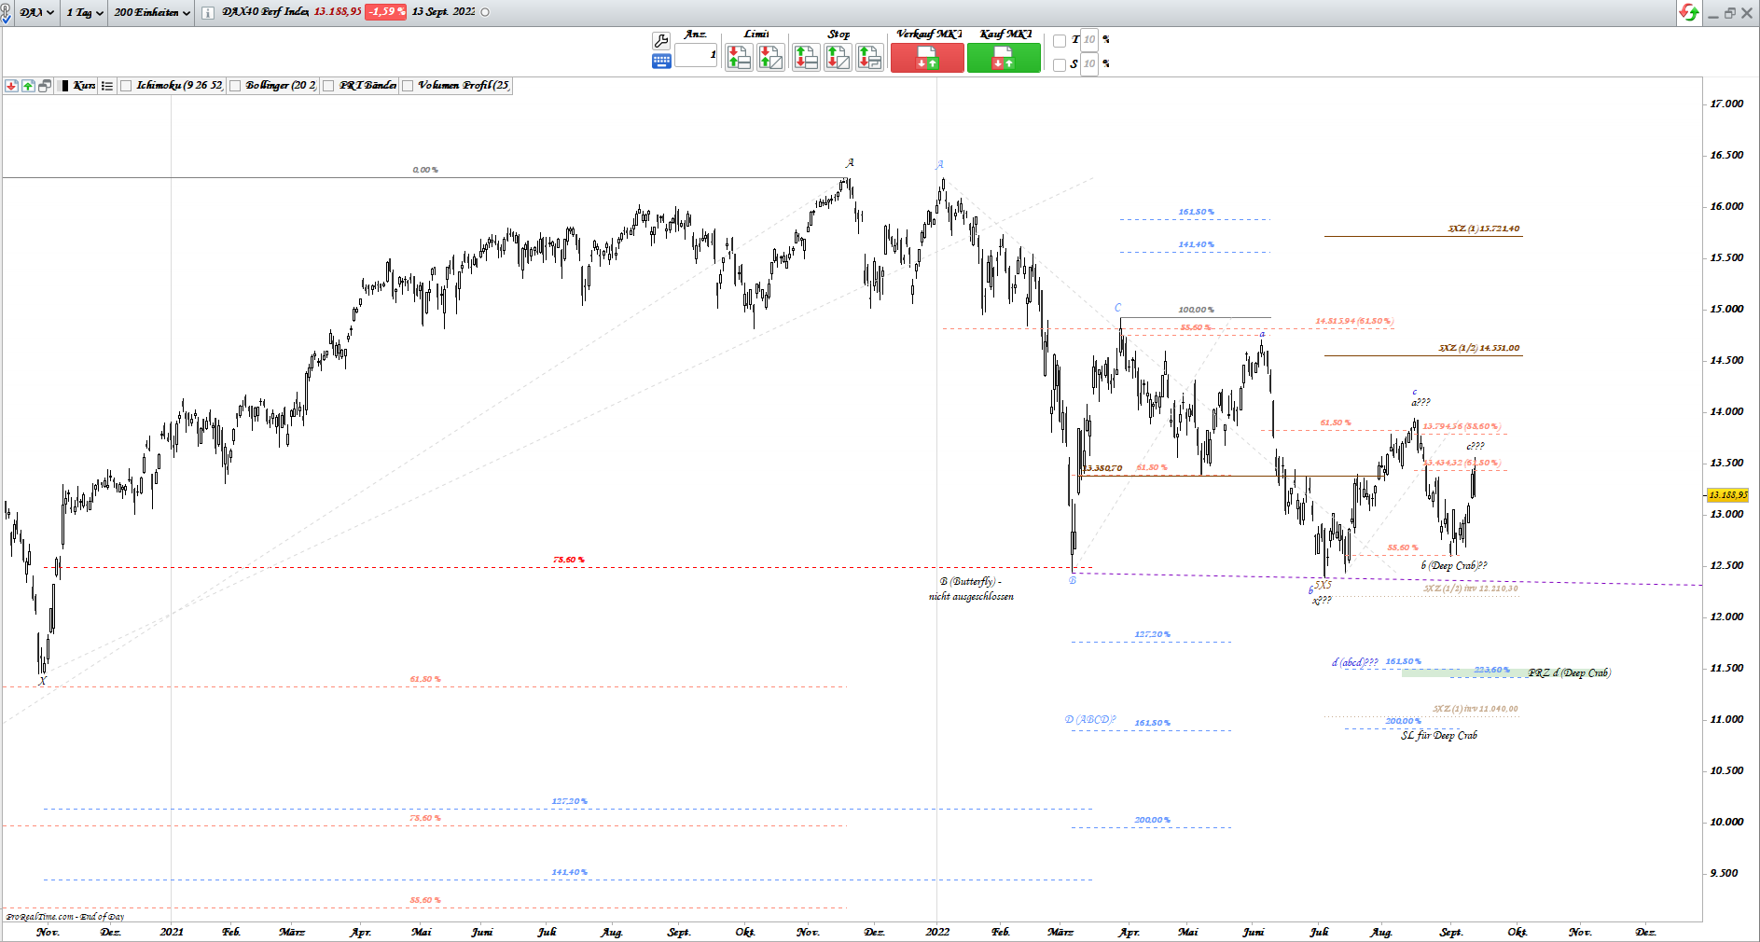The height and width of the screenshot is (942, 1760).
Task: Close the chart window
Action: 1747,13
